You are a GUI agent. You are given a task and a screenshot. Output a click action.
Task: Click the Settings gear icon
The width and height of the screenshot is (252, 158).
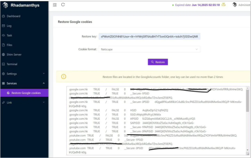(x=3, y=74)
